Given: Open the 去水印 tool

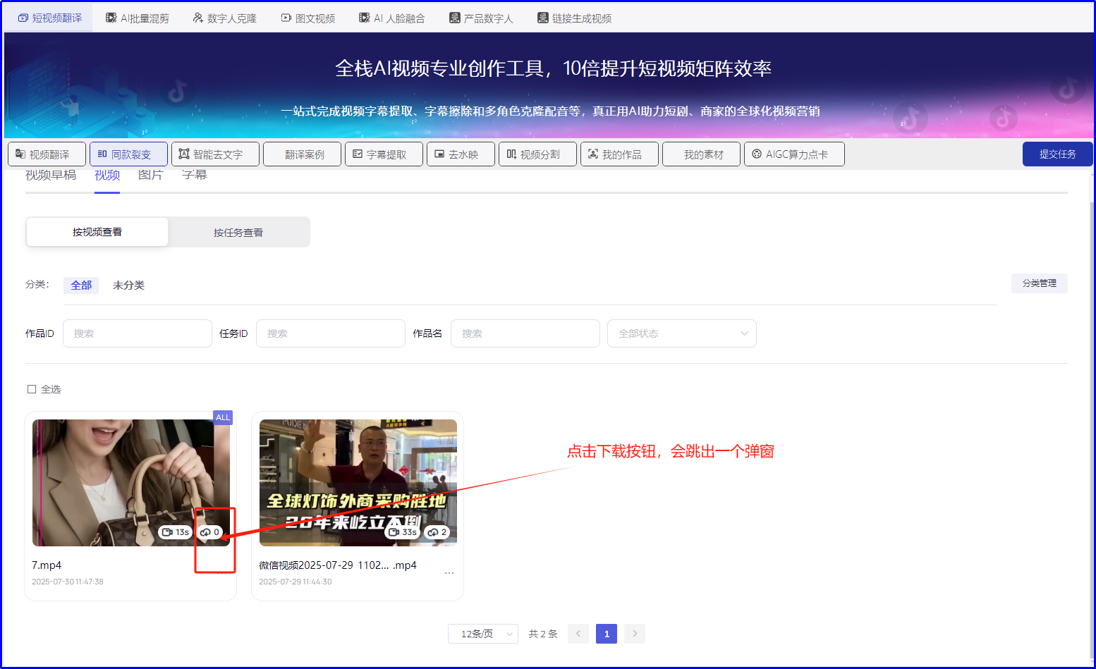Looking at the screenshot, I should click(x=461, y=154).
